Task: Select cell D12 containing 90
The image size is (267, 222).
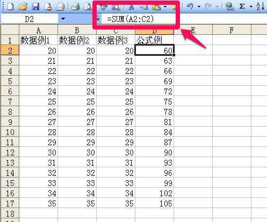Action: click(x=154, y=152)
